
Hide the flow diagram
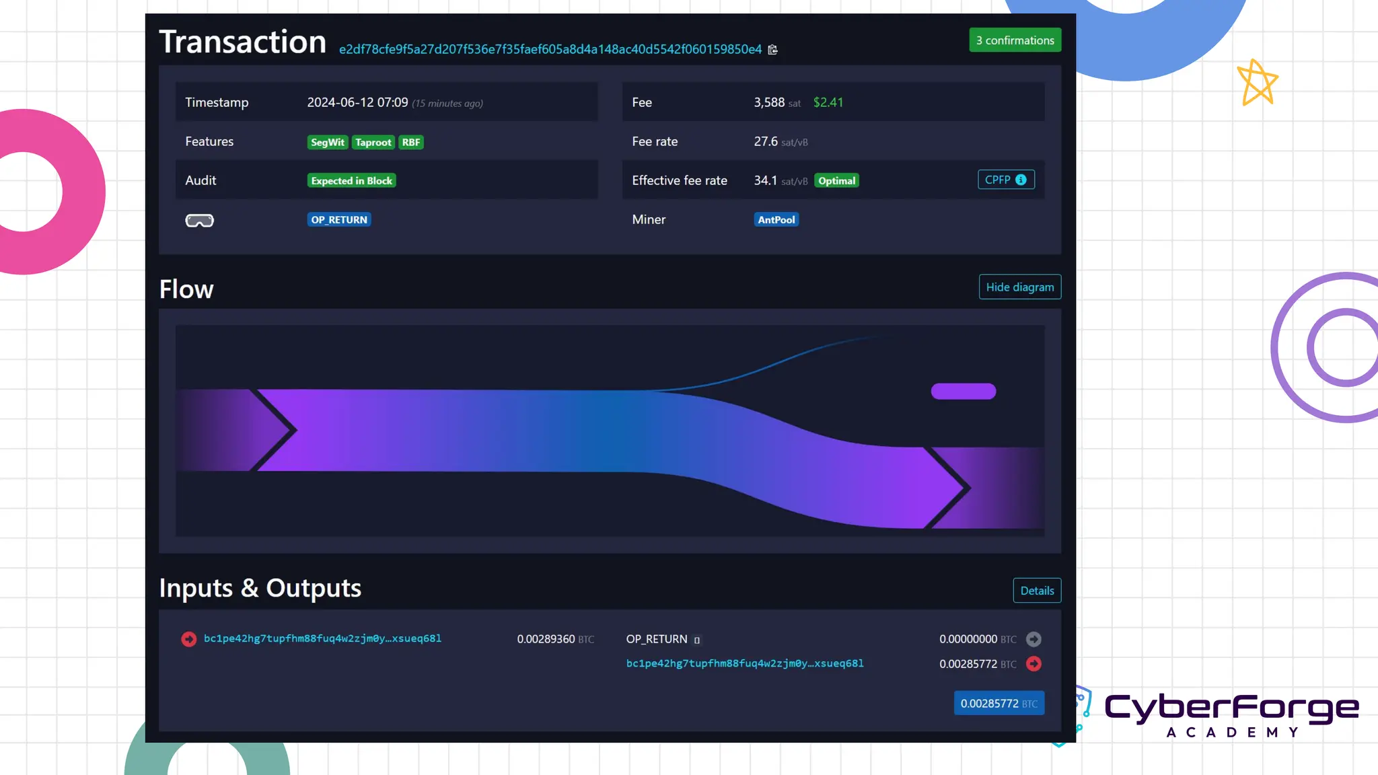(1019, 287)
